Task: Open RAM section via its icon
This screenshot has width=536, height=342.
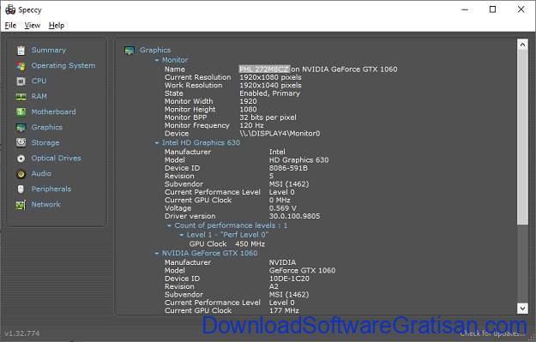Action: click(21, 97)
